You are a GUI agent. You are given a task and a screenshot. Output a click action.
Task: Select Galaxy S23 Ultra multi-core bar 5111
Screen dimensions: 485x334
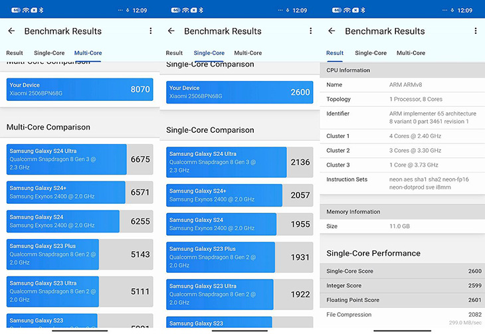coord(80,292)
